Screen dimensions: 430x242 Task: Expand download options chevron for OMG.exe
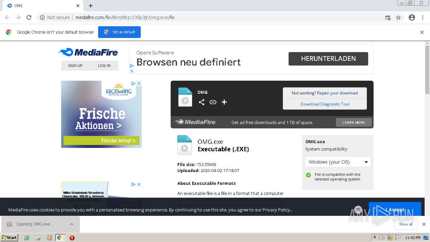(72, 224)
